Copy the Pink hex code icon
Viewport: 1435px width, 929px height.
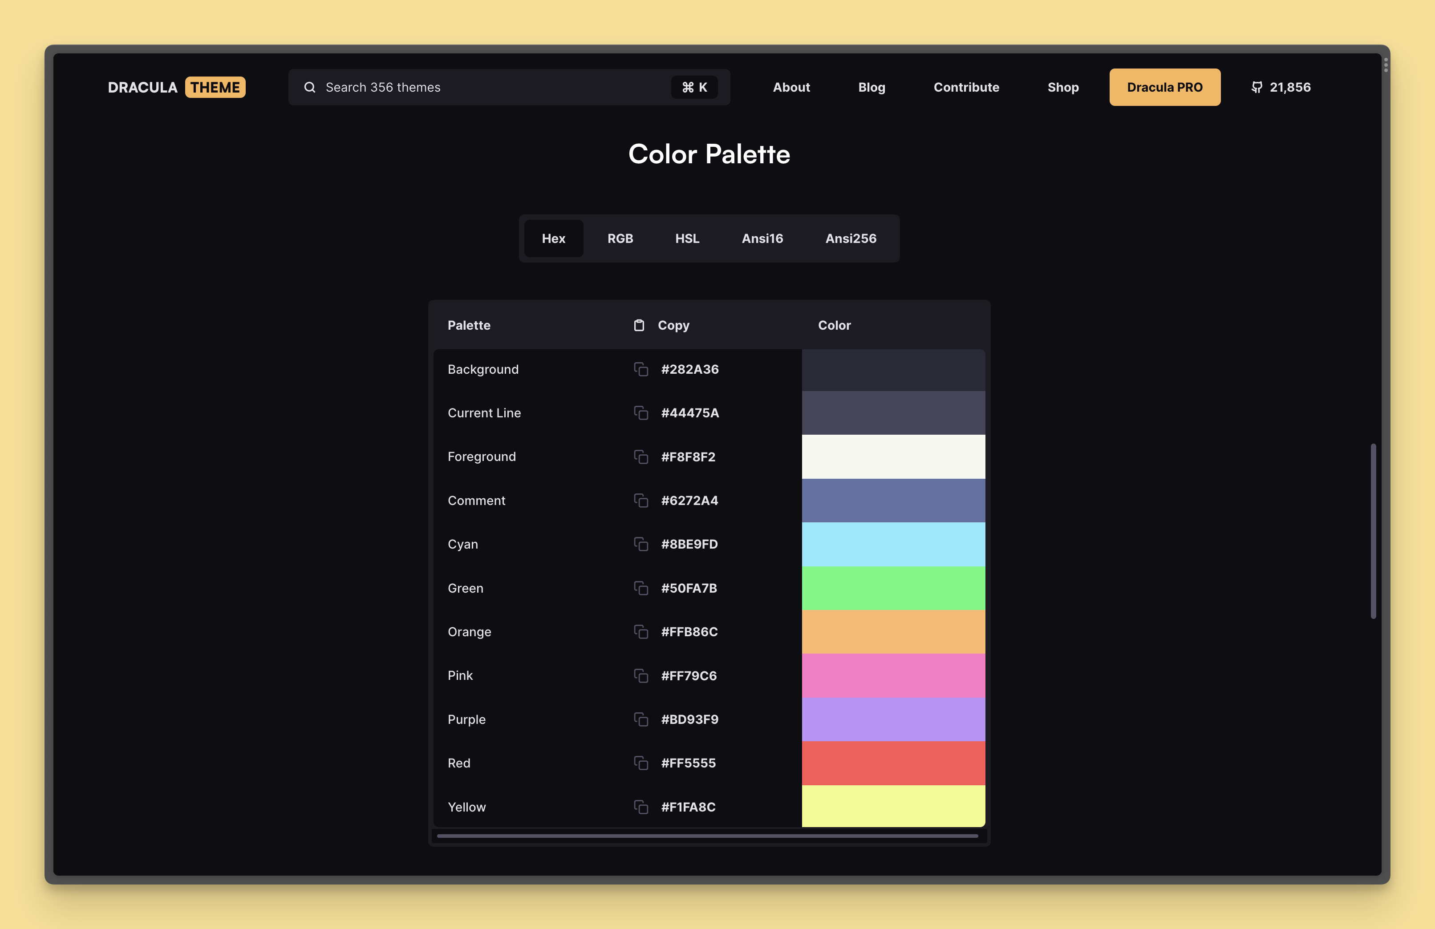[640, 675]
